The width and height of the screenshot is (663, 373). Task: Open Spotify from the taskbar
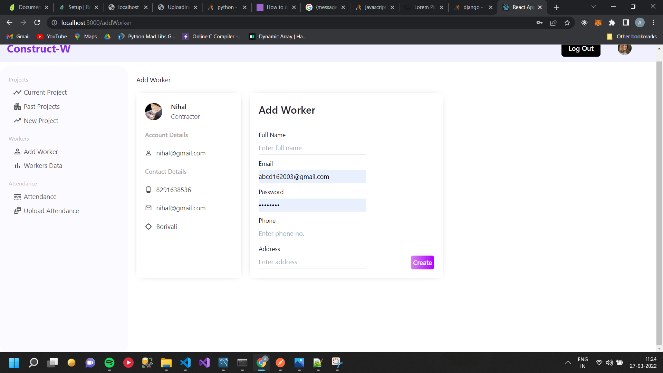[109, 363]
